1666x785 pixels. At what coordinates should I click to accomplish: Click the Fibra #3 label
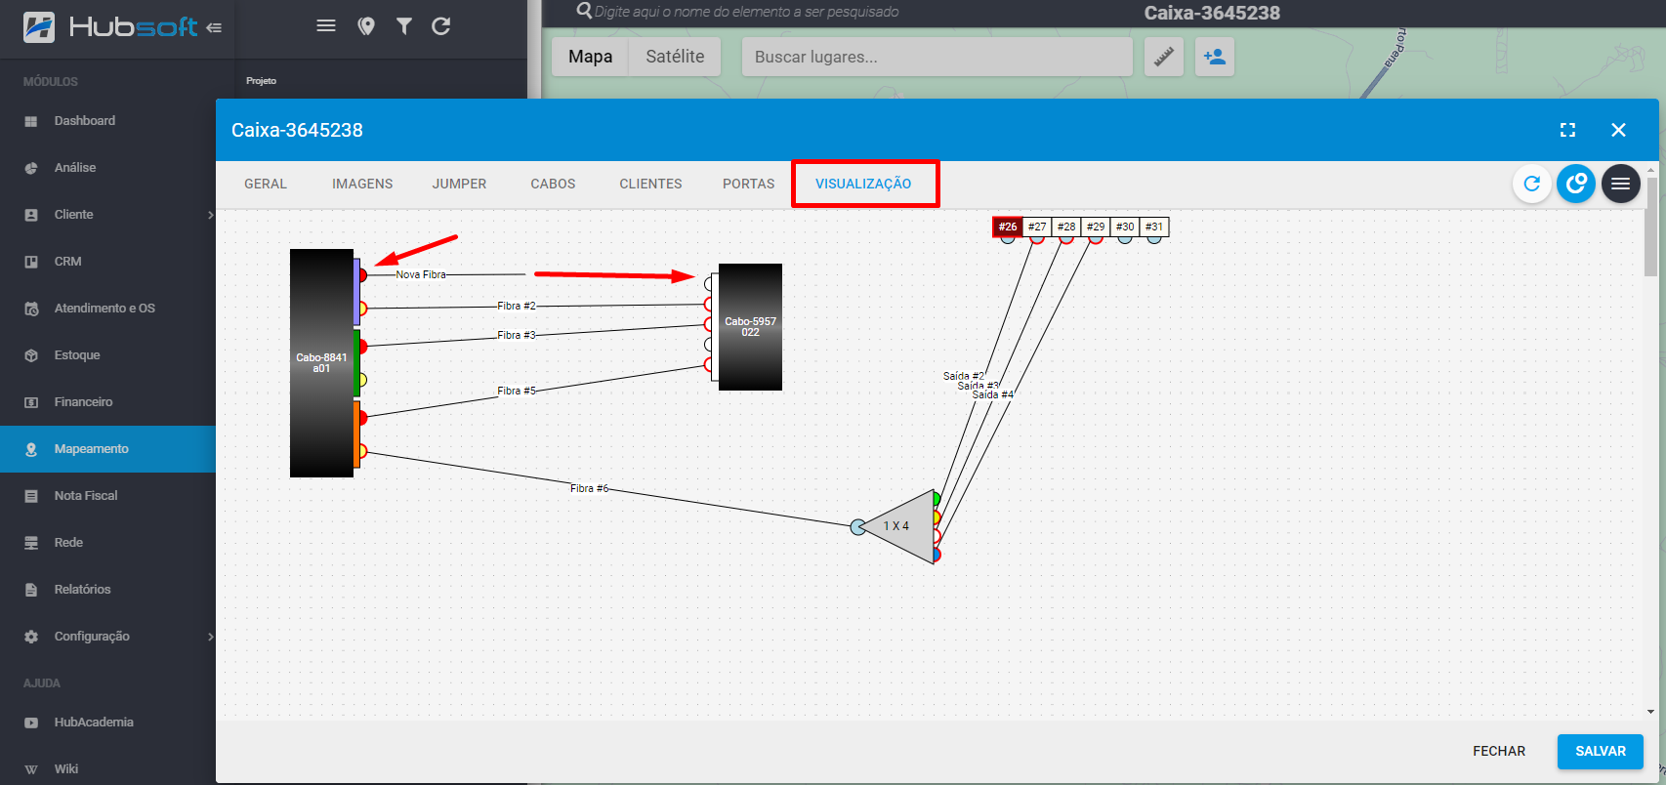pyautogui.click(x=517, y=335)
